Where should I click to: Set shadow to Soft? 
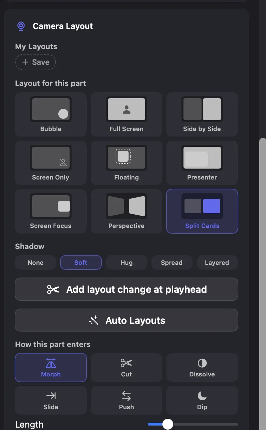click(81, 262)
